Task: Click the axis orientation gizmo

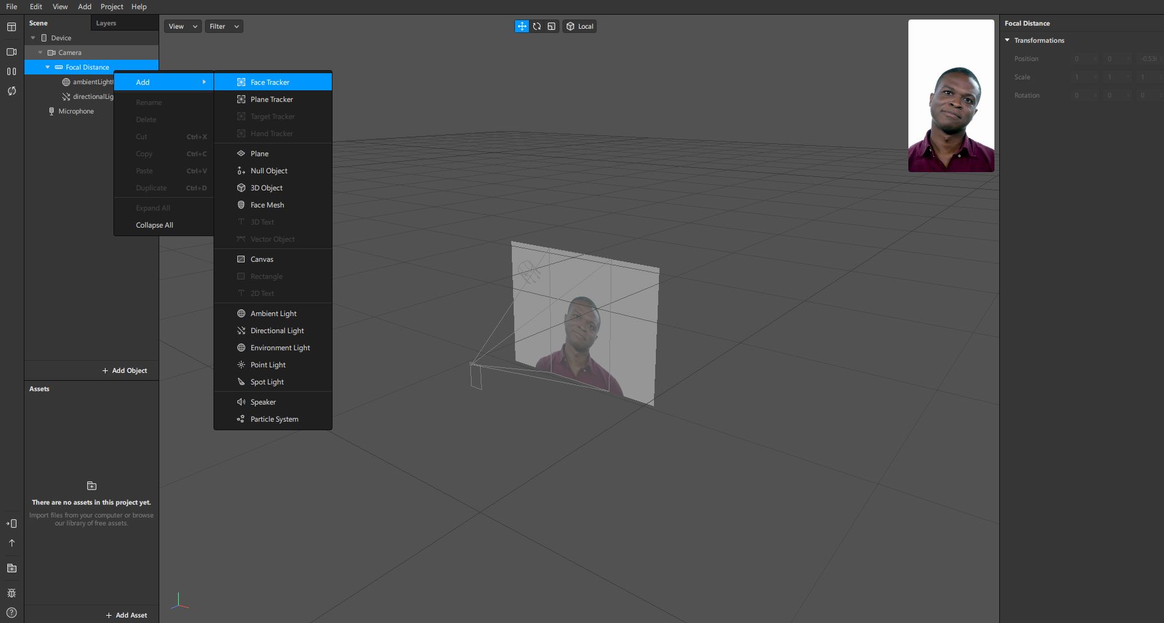Action: point(179,600)
